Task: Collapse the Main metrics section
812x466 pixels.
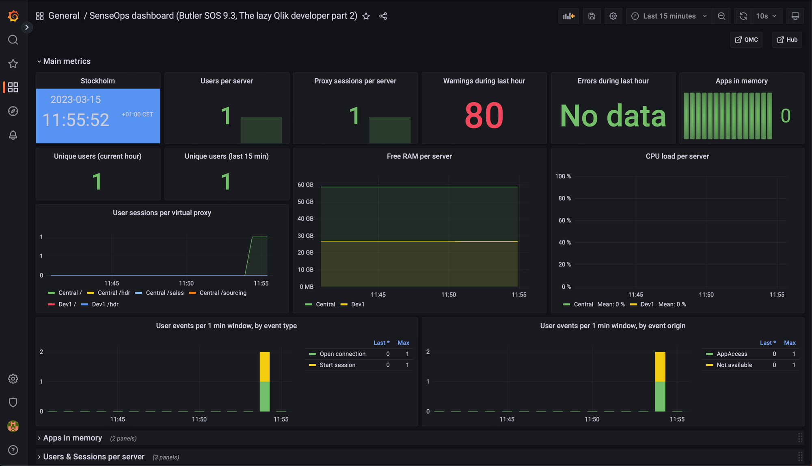Action: tap(39, 61)
